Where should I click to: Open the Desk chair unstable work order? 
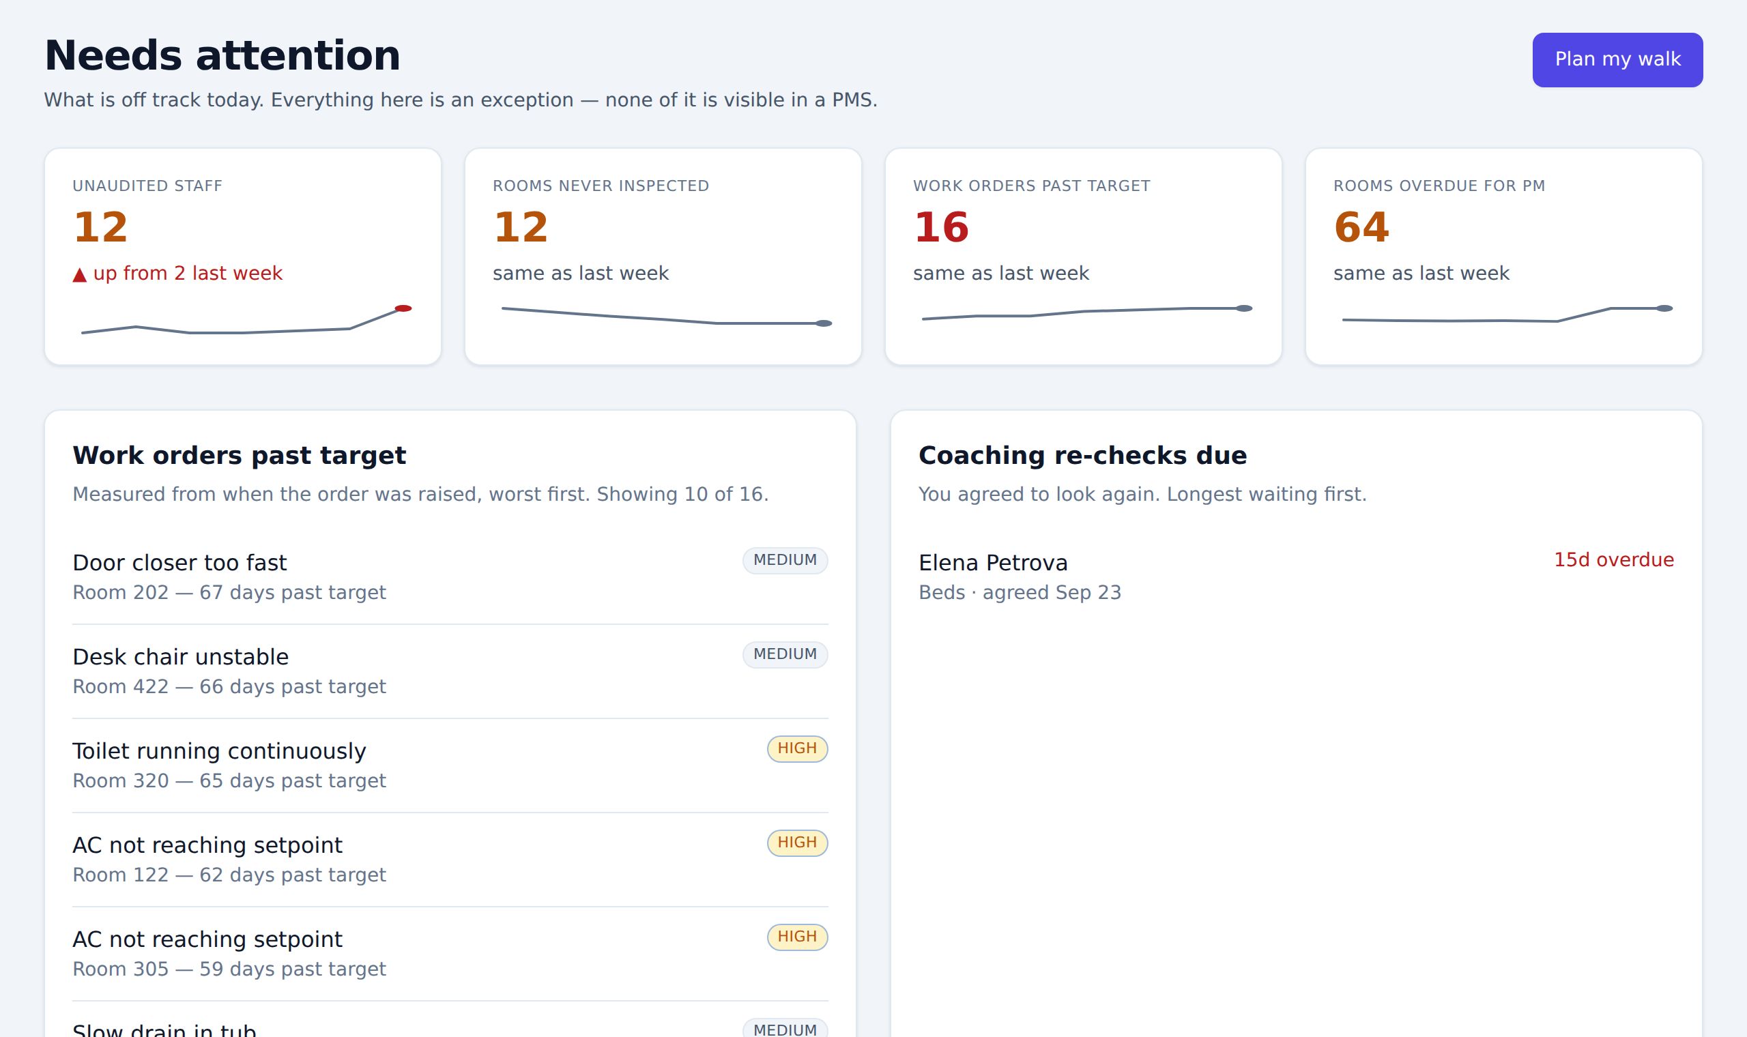pos(450,671)
